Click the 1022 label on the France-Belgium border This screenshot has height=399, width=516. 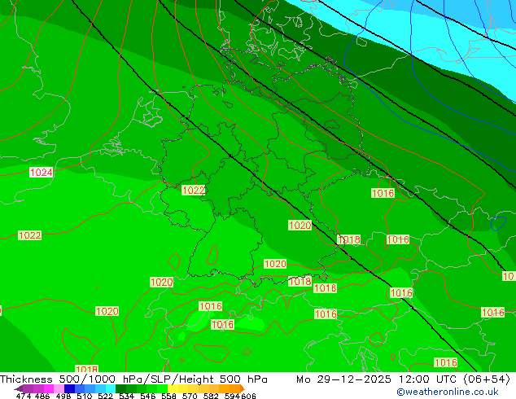(194, 190)
